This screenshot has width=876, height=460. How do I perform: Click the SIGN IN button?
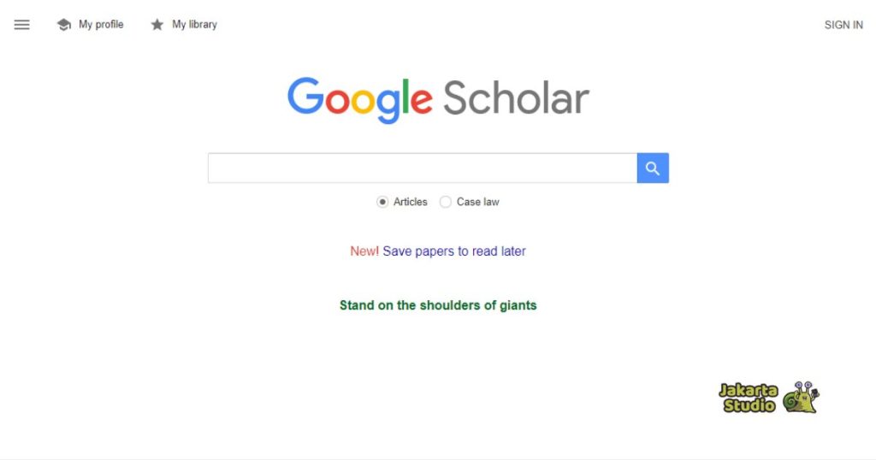pos(843,25)
